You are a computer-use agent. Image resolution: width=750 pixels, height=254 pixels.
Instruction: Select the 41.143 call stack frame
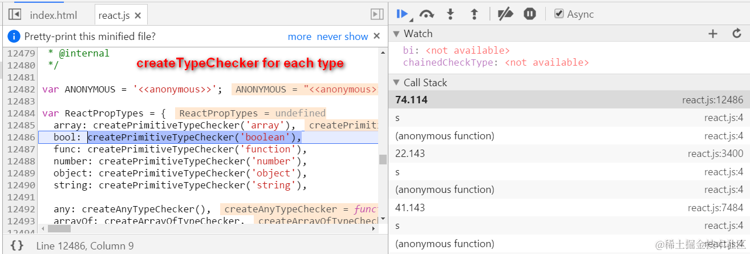tap(569, 208)
